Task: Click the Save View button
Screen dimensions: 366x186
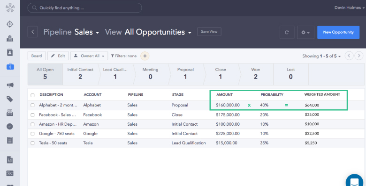Action: point(209,32)
